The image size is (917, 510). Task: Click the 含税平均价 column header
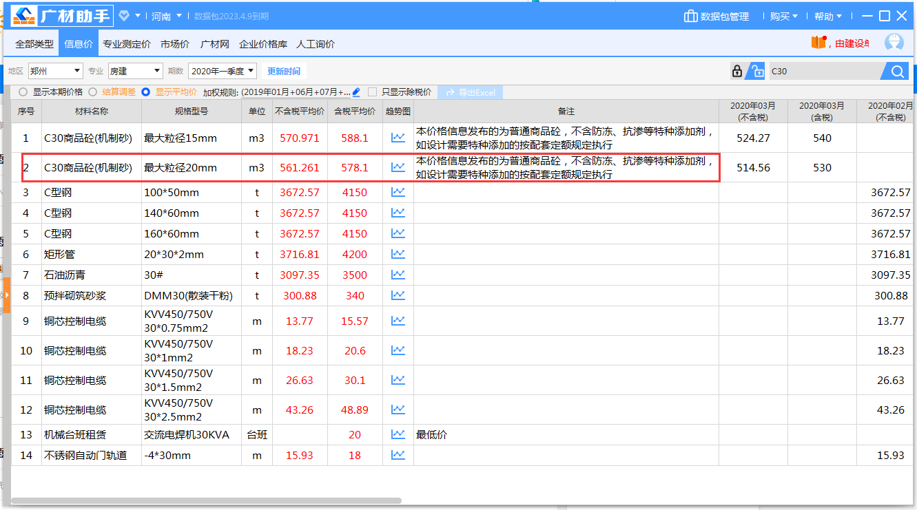[x=355, y=111]
